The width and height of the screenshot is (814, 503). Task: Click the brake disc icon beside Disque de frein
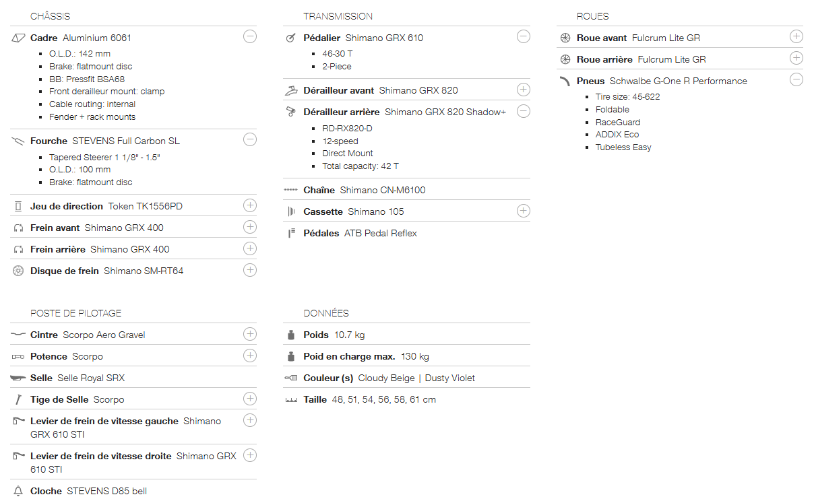point(18,271)
